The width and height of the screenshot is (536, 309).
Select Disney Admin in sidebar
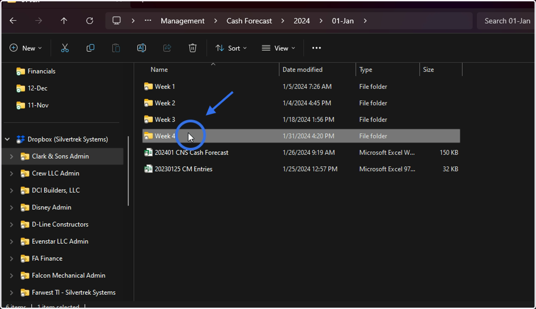[x=51, y=207]
